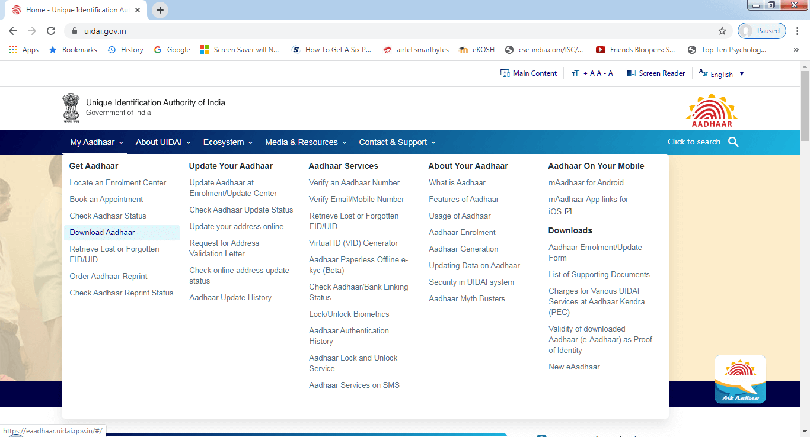
Task: Reload the page using refresh icon
Action: 51,31
